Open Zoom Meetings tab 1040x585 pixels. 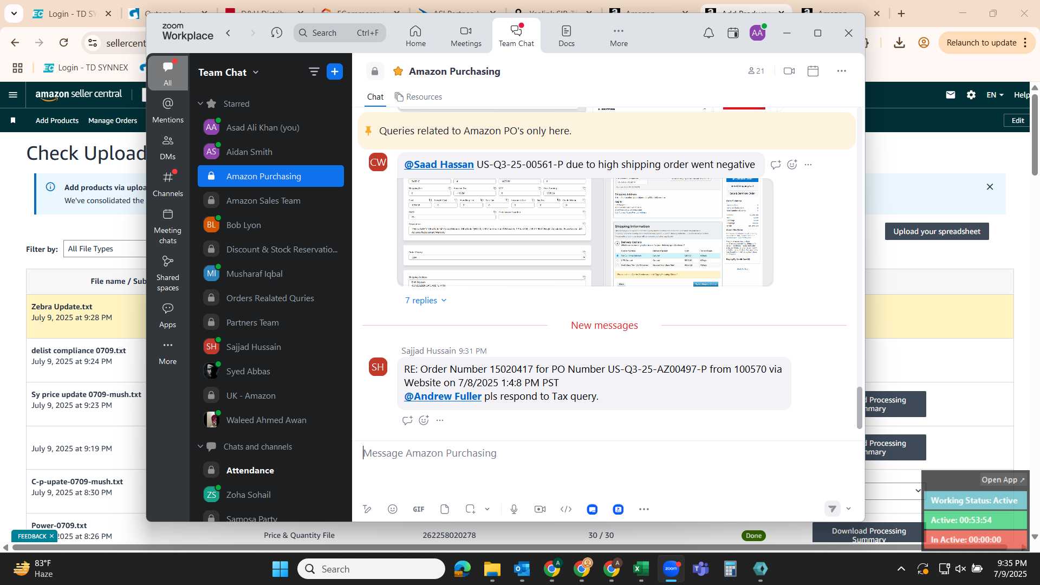click(466, 36)
